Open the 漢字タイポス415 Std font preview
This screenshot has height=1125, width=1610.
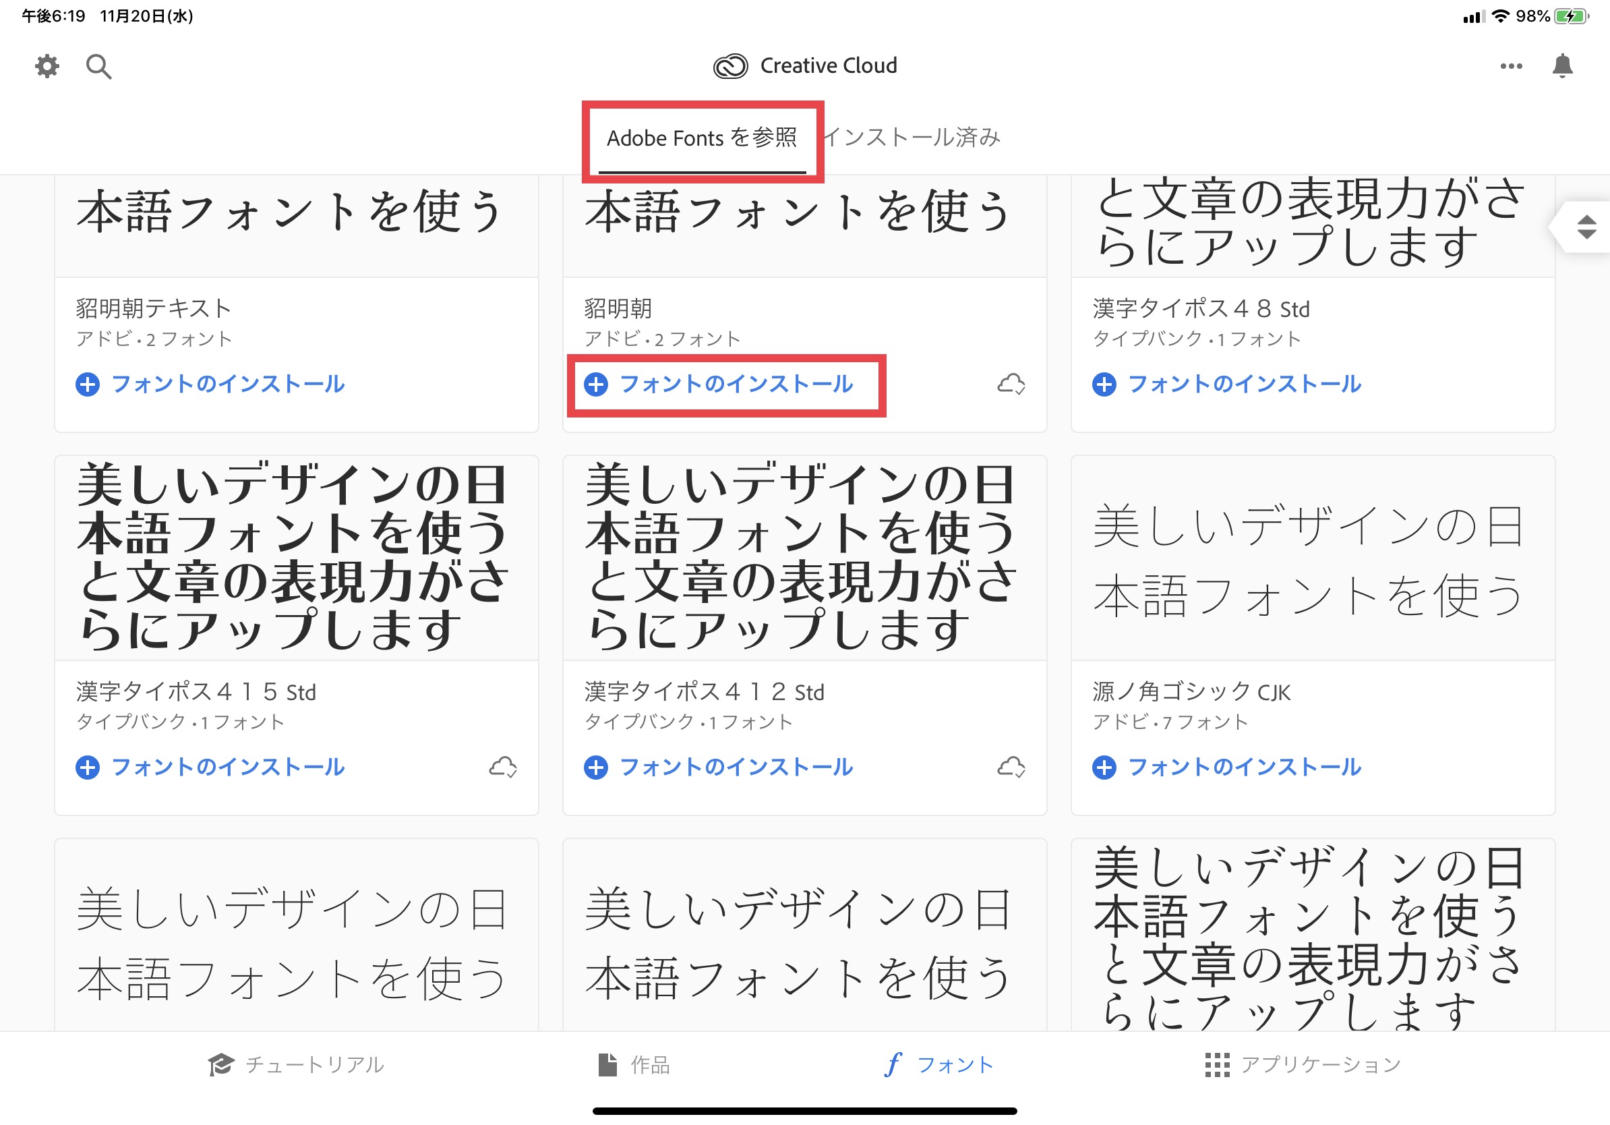click(296, 558)
